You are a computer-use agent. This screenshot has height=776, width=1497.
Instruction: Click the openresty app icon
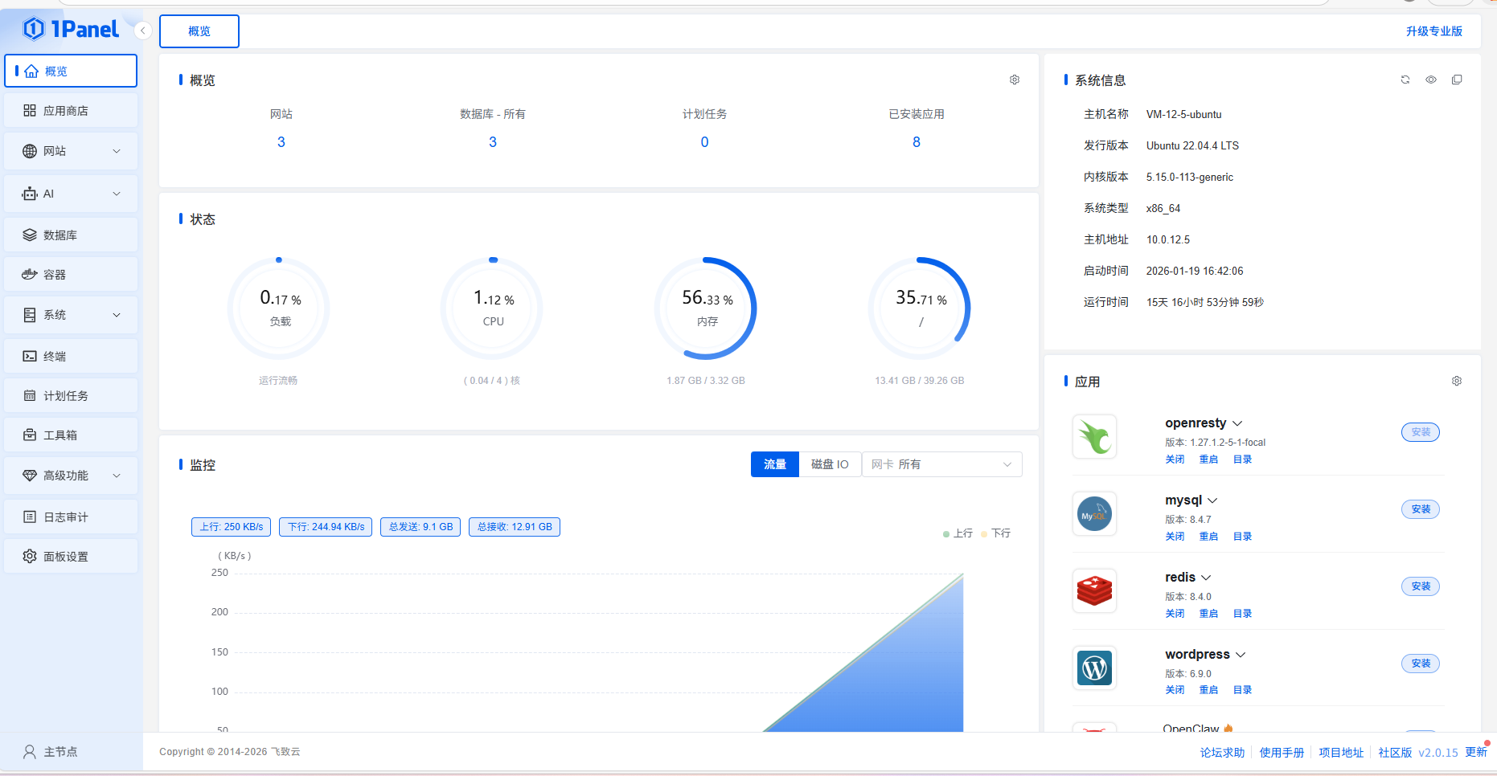(1094, 437)
